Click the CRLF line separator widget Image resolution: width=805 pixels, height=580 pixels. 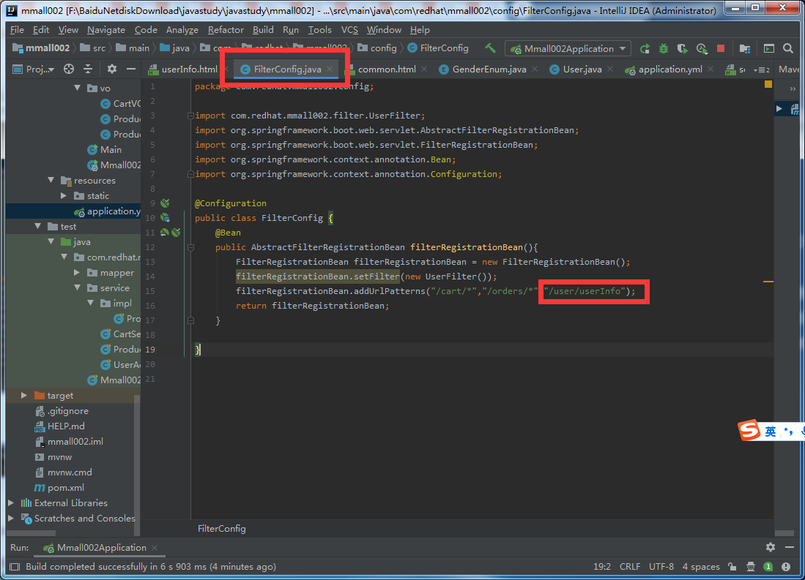click(x=630, y=567)
